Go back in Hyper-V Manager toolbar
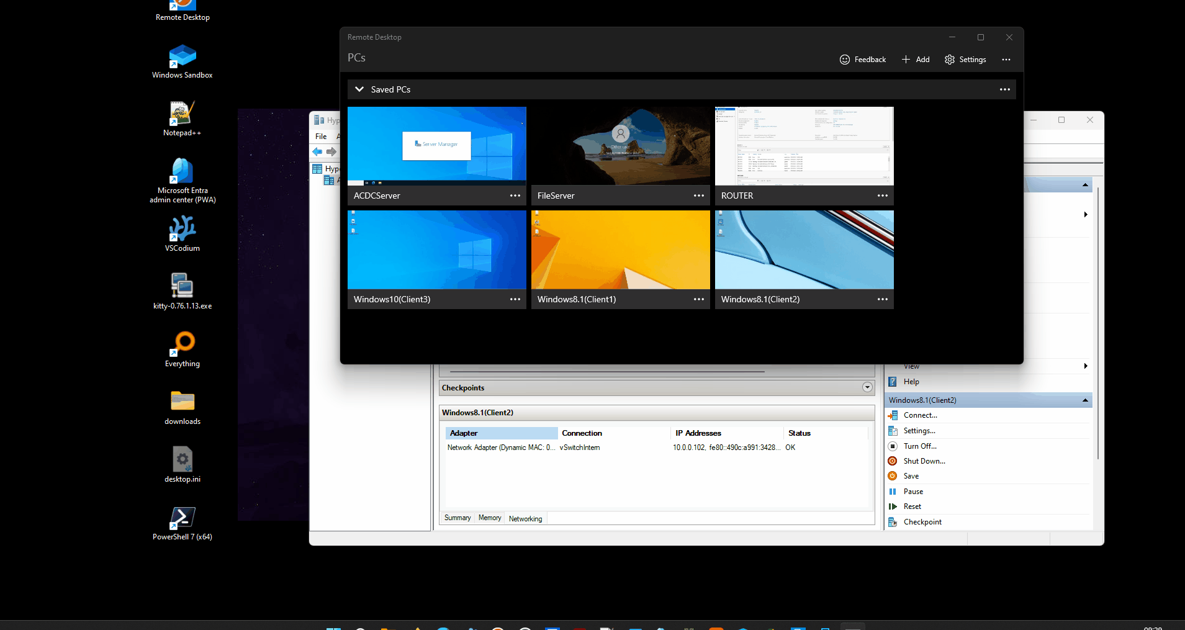Image resolution: width=1185 pixels, height=630 pixels. (317, 151)
